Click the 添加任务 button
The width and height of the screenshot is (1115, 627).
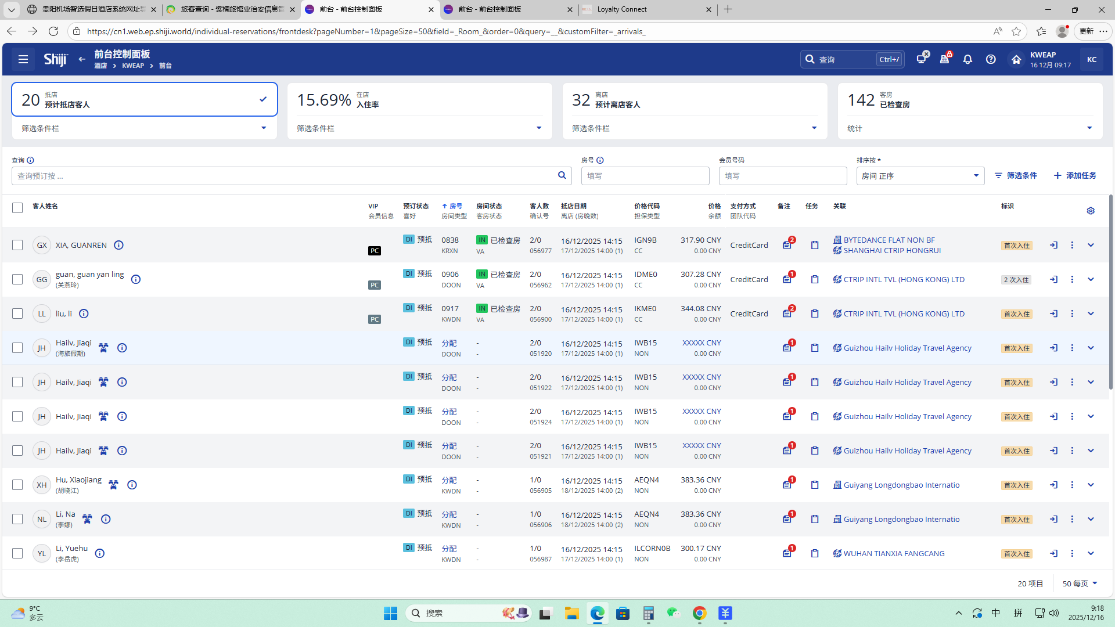tap(1075, 175)
